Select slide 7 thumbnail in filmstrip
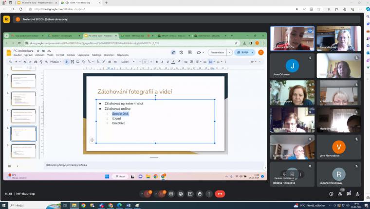This screenshot has height=209, width=370. (23, 116)
